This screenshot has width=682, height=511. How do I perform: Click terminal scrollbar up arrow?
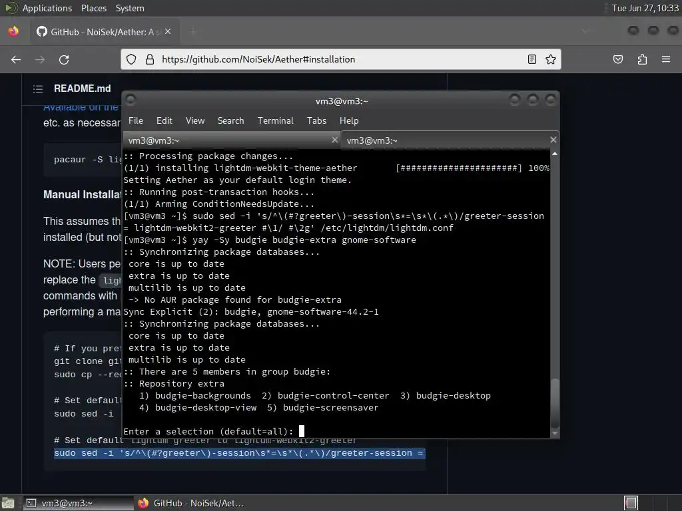pyautogui.click(x=555, y=154)
